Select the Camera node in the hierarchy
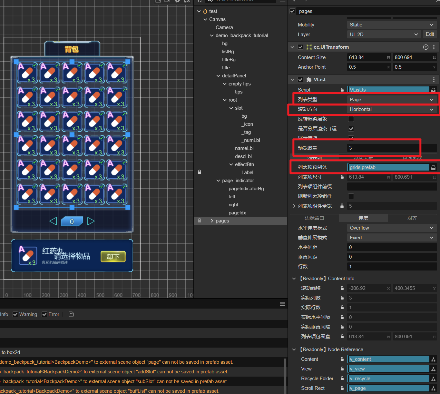 pyautogui.click(x=224, y=27)
